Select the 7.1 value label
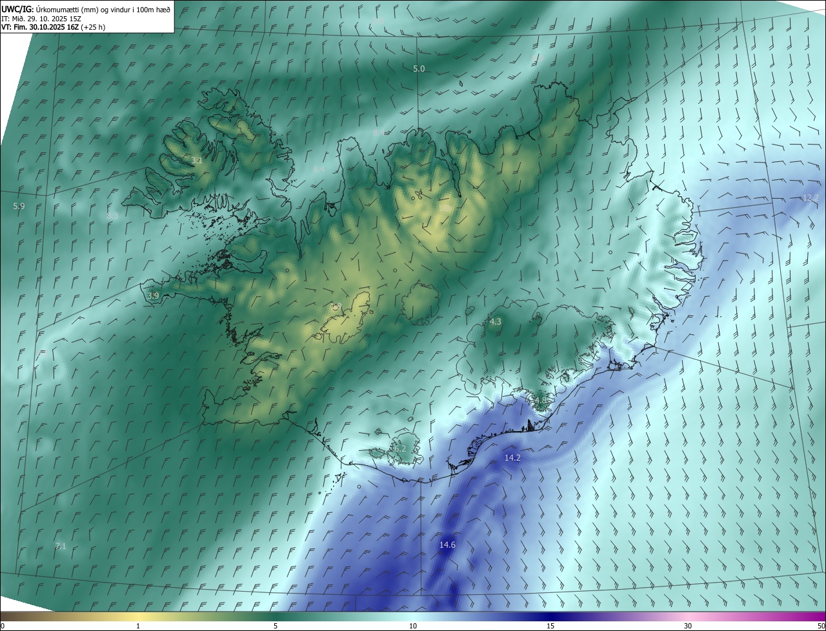The height and width of the screenshot is (631, 826). pos(61,546)
